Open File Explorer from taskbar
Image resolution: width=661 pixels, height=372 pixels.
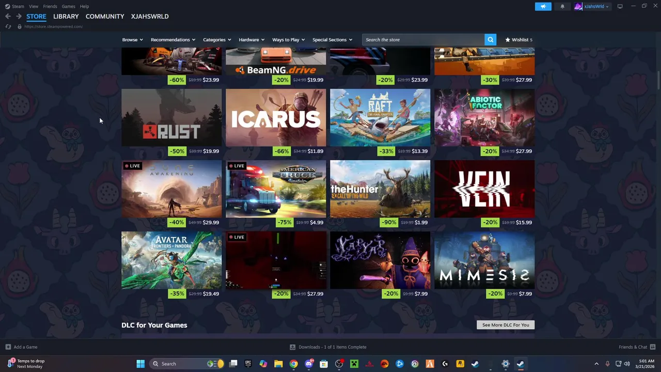pos(278,364)
